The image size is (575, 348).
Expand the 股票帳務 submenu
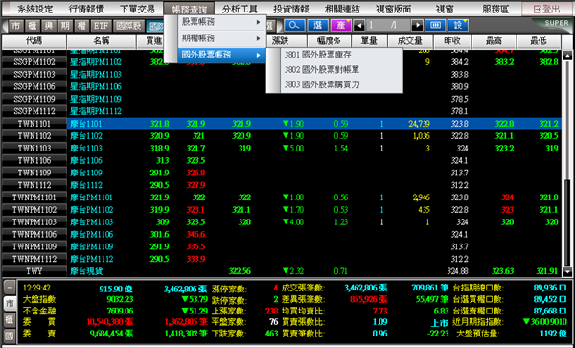tap(222, 22)
